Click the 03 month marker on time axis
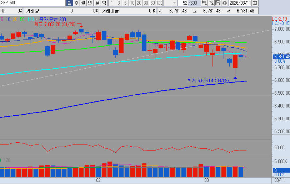290x184 pixels. click(x=206, y=180)
